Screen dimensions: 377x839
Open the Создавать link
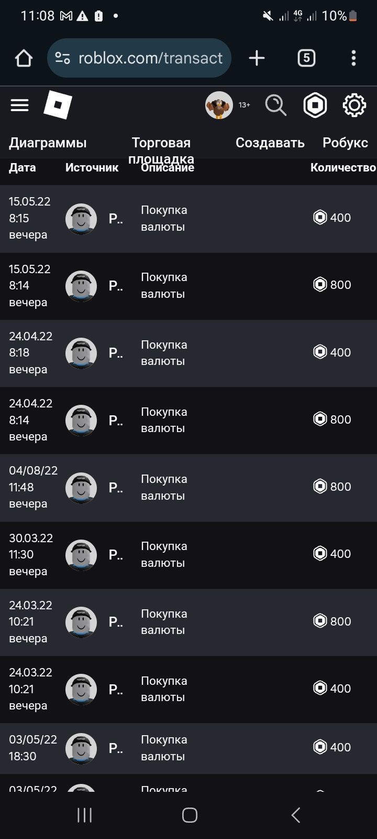270,143
